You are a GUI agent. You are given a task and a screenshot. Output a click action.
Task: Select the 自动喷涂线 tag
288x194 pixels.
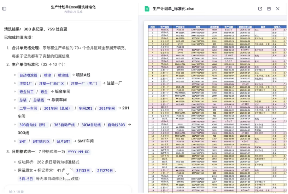(28, 75)
